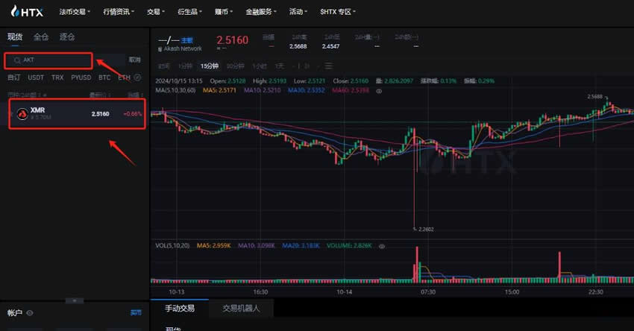The width and height of the screenshot is (634, 331).
Task: Switch to the 逐仓 tab
Action: [x=66, y=37]
